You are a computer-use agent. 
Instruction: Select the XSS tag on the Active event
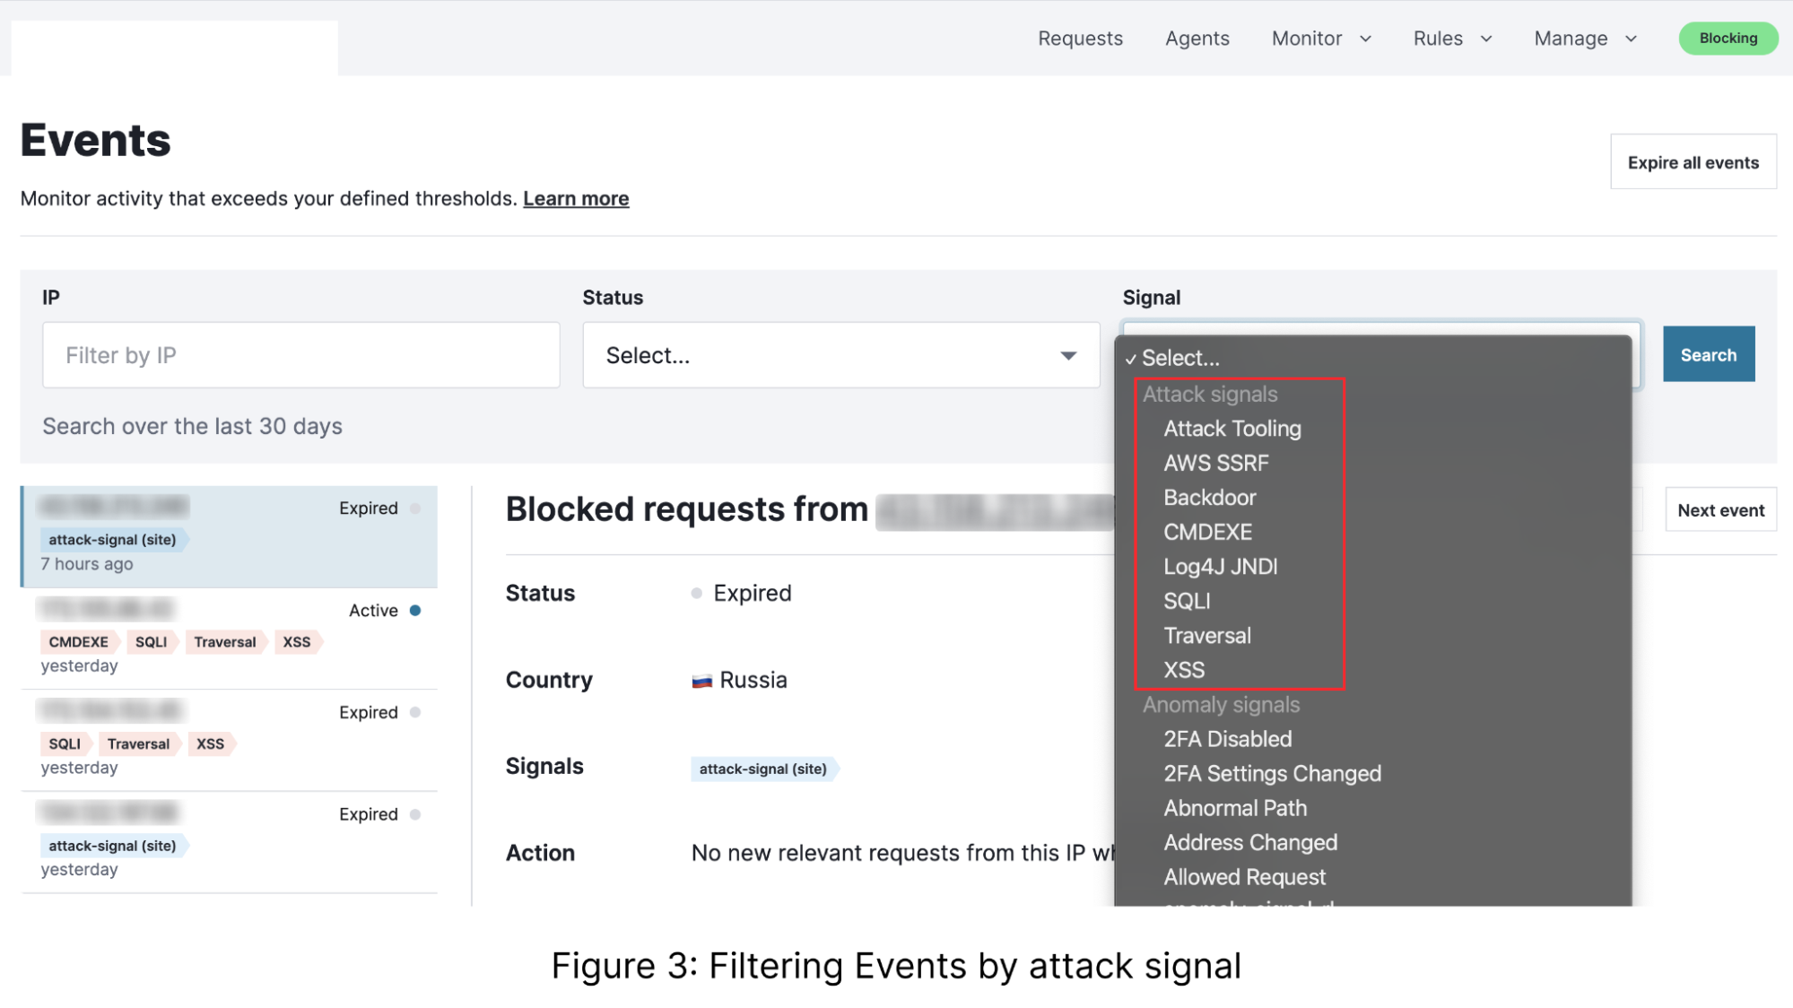[297, 641]
